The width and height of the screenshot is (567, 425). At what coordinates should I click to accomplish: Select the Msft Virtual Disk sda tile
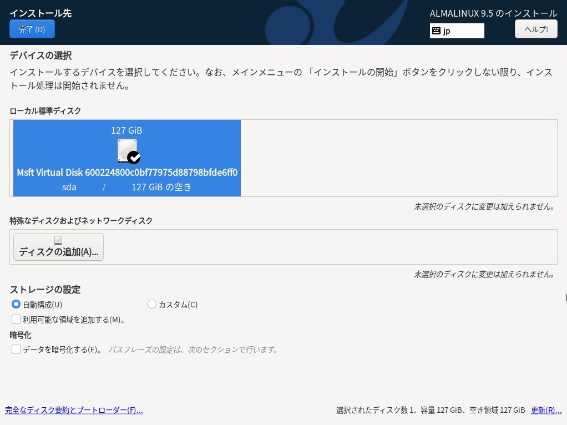click(x=127, y=158)
